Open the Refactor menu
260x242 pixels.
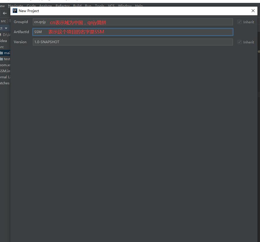tap(62, 6)
